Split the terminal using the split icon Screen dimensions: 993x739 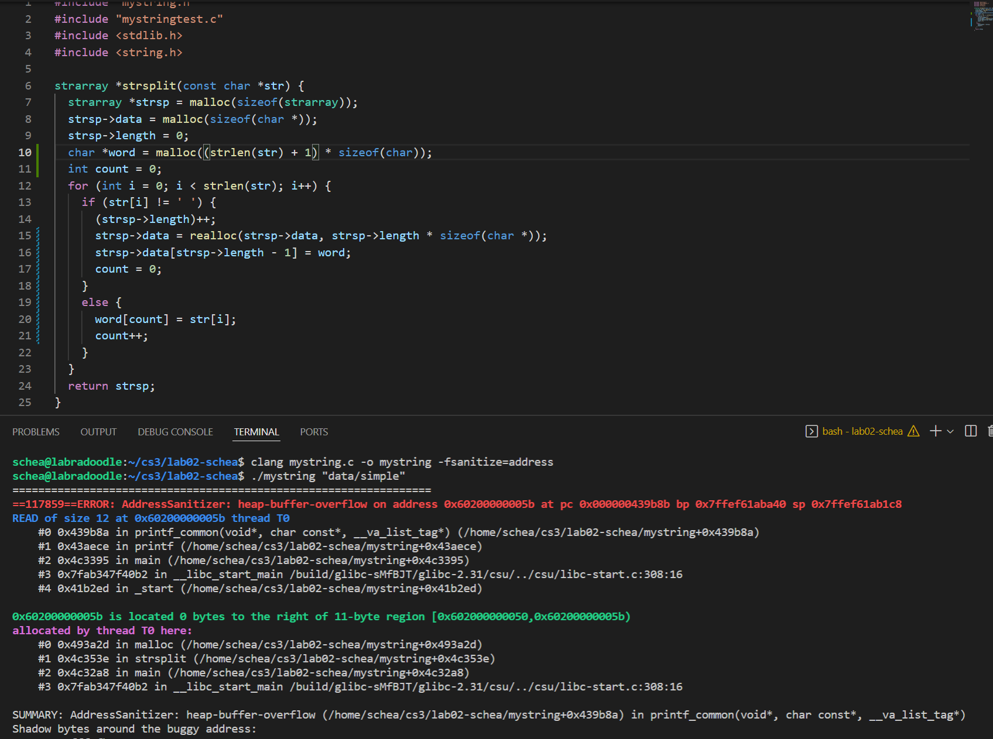[971, 431]
